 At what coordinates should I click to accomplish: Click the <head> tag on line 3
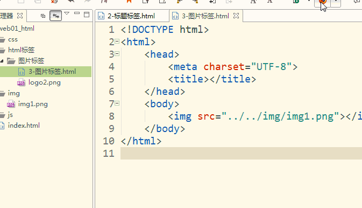pos(162,54)
